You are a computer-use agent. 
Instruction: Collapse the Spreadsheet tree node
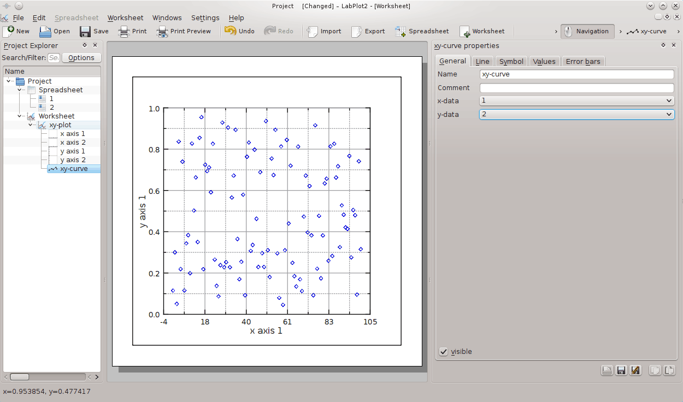pyautogui.click(x=20, y=90)
